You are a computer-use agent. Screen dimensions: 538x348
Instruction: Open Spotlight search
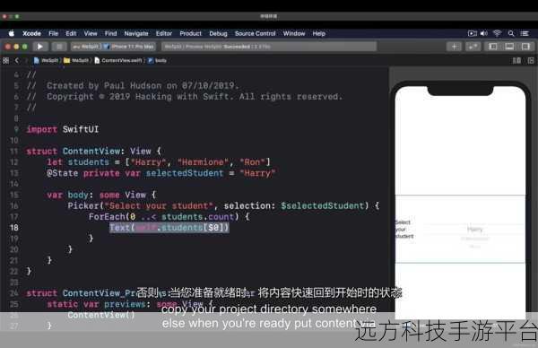tap(511, 33)
